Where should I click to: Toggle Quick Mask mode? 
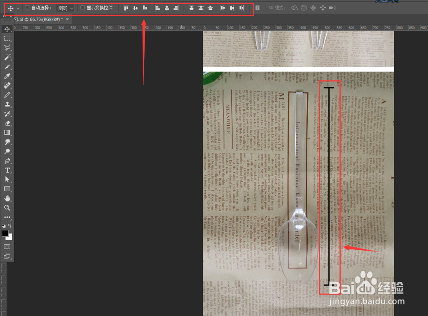point(7,247)
